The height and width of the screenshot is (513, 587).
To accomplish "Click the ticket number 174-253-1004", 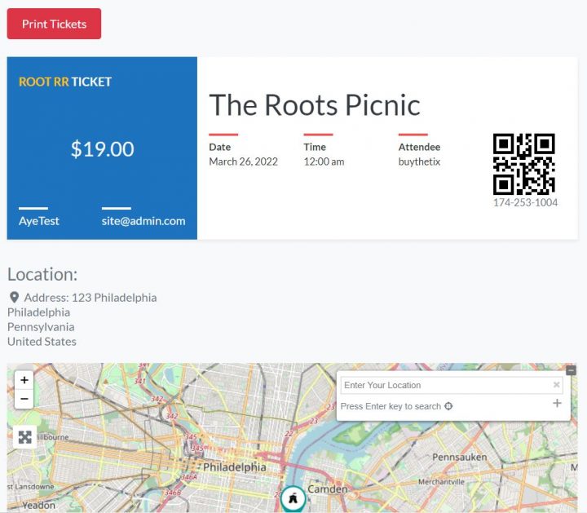I will tap(525, 202).
